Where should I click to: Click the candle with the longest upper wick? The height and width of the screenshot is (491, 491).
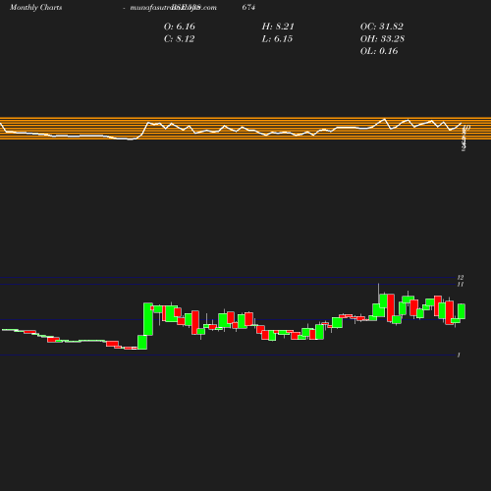pos(378,310)
